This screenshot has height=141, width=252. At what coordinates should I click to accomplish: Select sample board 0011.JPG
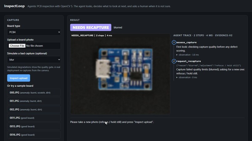pos(34,118)
